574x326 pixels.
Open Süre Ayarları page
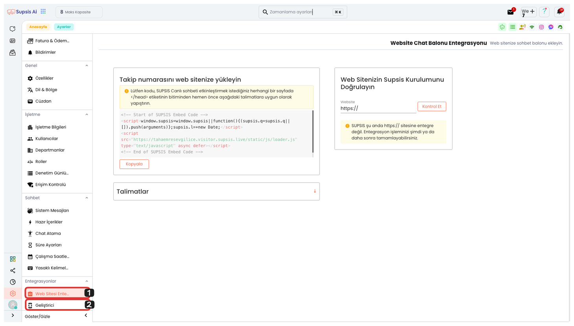(x=57, y=245)
